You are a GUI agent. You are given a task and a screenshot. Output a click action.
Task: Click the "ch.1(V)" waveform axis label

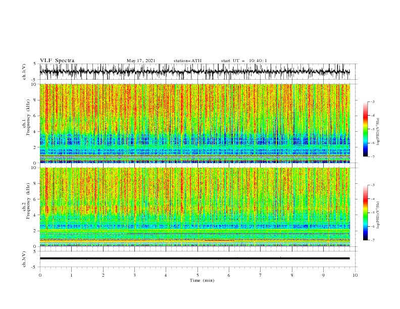pyautogui.click(x=24, y=72)
